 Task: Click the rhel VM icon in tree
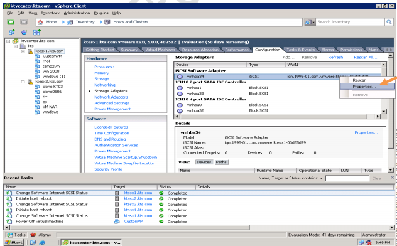click(x=37, y=61)
